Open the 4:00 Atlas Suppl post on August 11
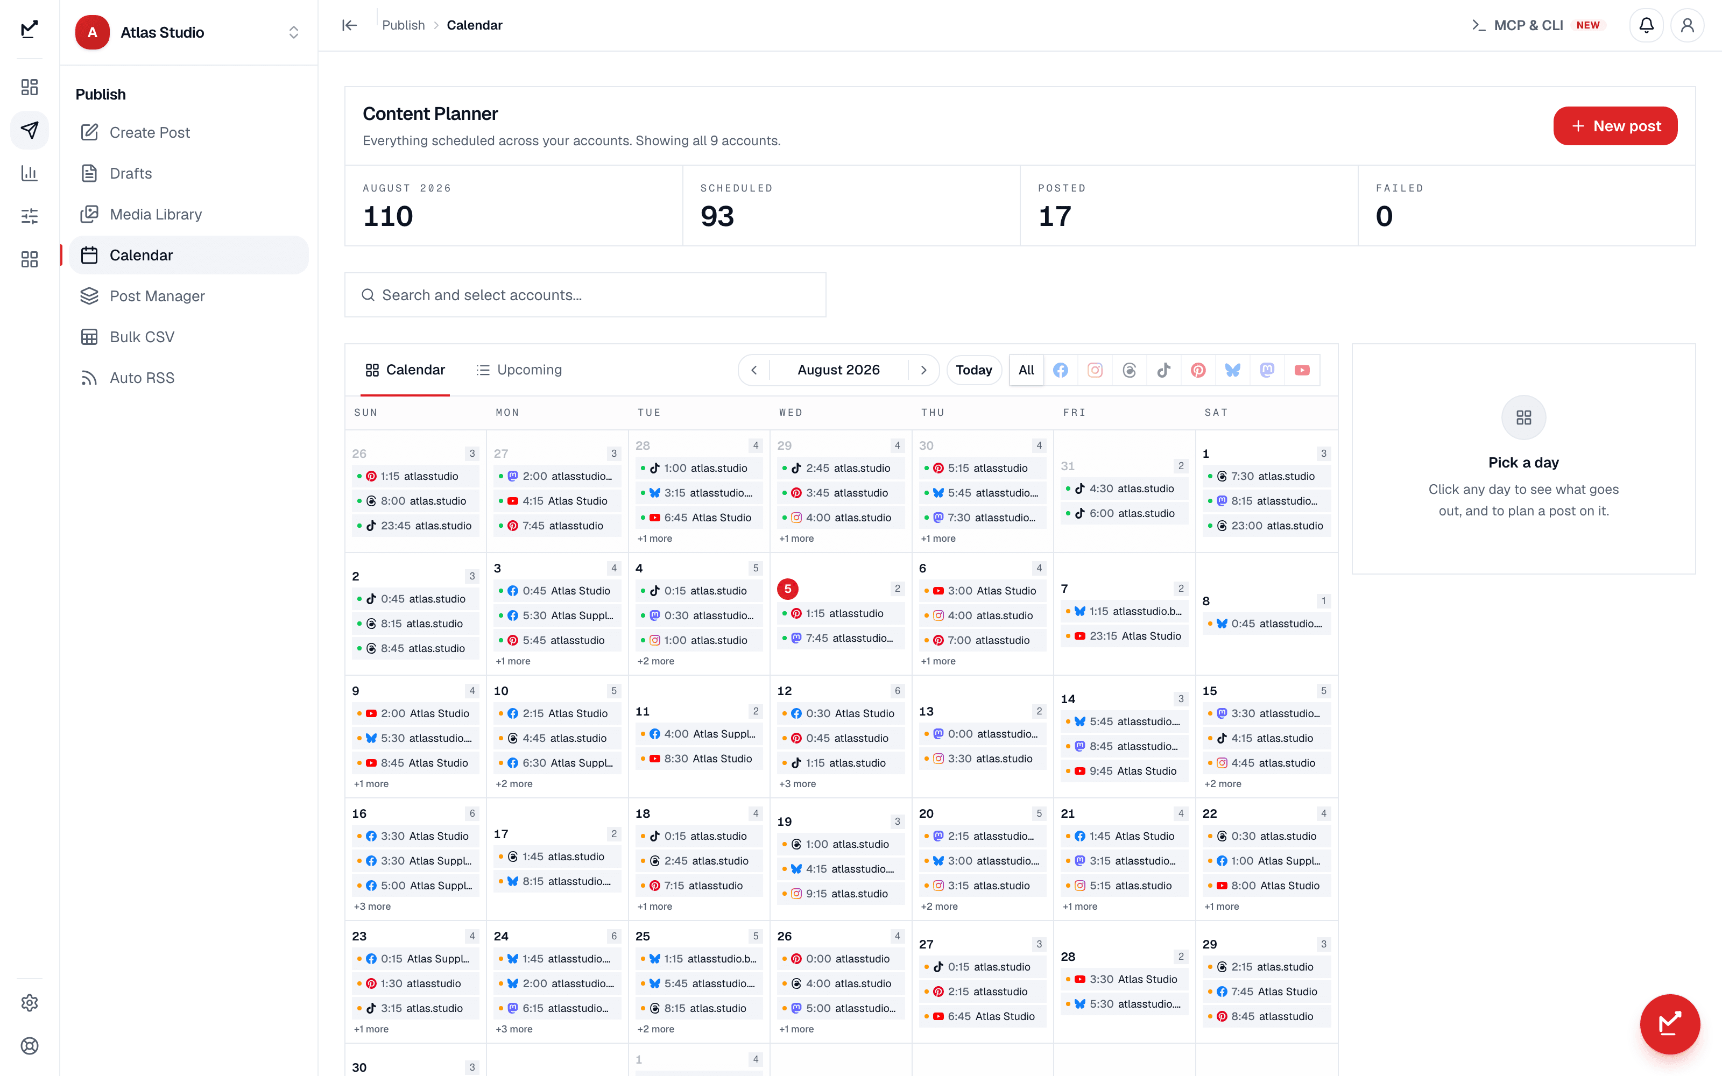 (699, 734)
